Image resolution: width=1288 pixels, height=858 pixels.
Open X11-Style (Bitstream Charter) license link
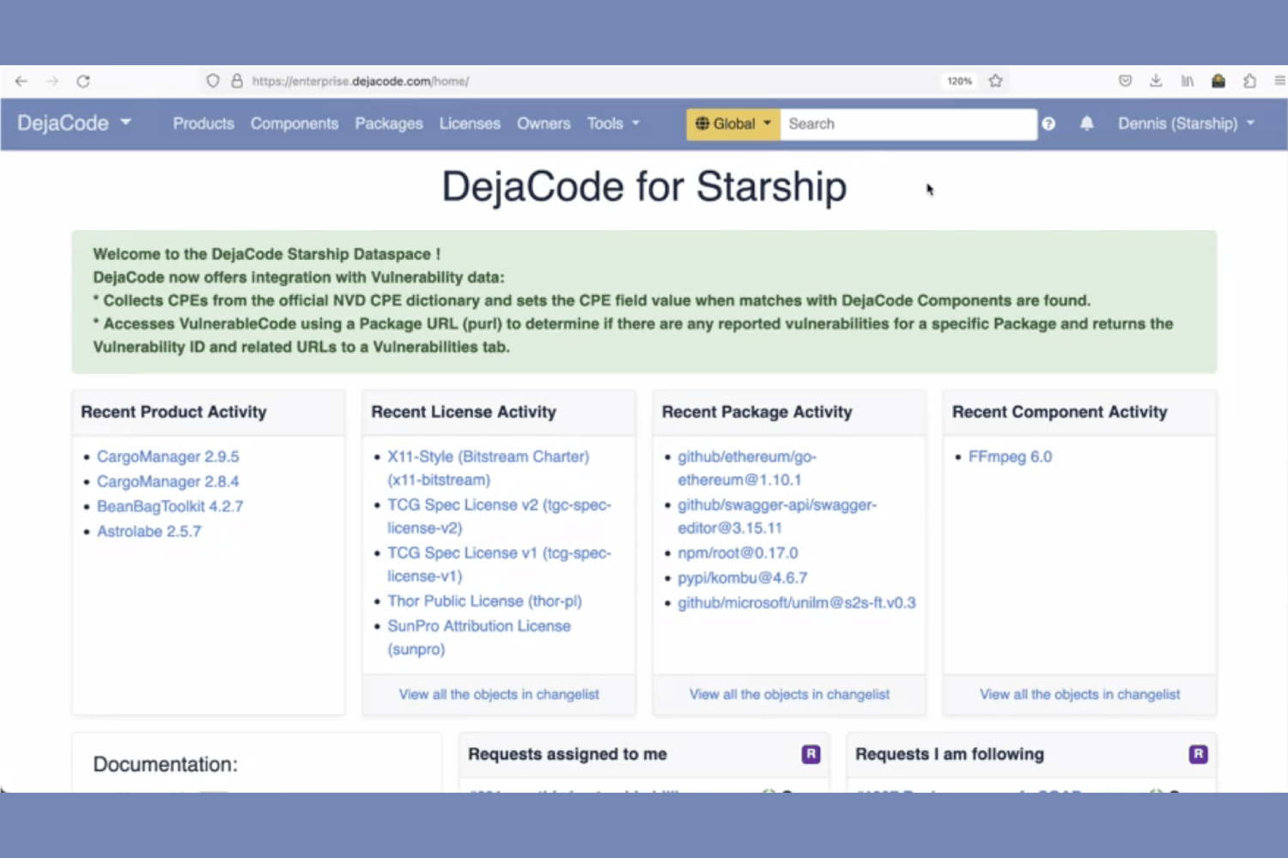(x=488, y=468)
